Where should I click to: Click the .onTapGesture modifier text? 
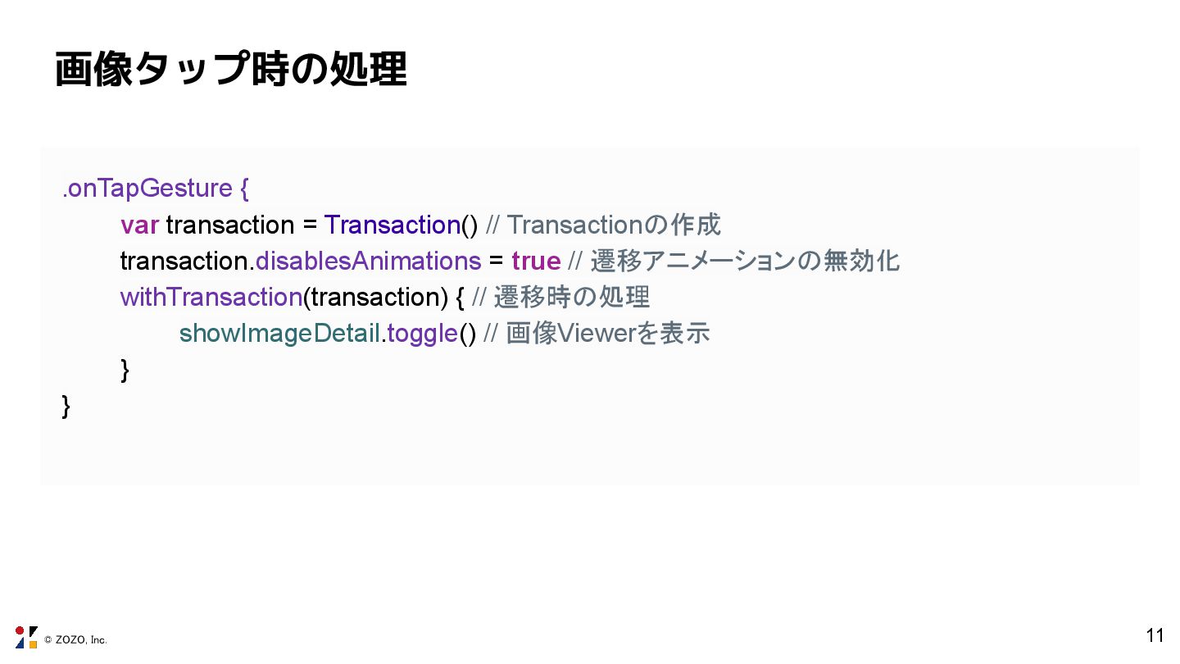click(x=147, y=189)
